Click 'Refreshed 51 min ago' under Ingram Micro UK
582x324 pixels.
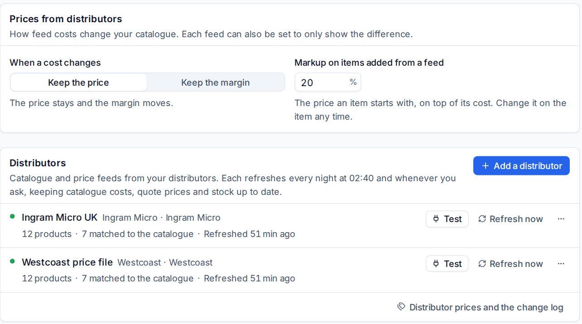point(250,234)
